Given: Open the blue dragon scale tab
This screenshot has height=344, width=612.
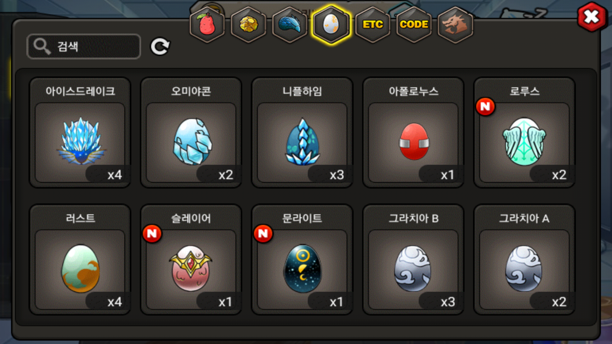Looking at the screenshot, I should (x=290, y=25).
